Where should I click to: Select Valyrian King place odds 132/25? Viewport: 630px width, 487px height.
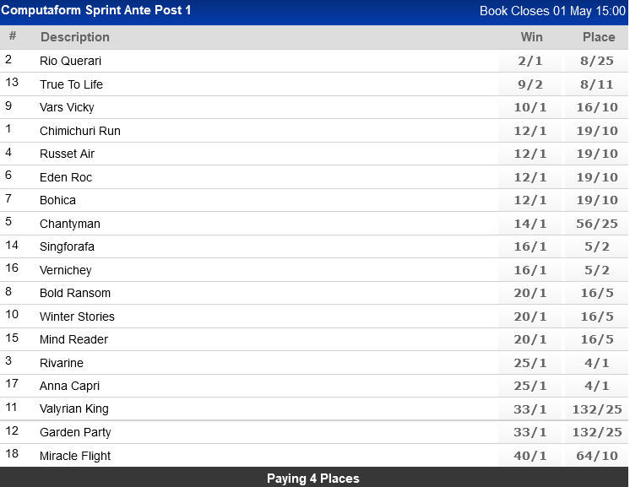click(x=599, y=409)
